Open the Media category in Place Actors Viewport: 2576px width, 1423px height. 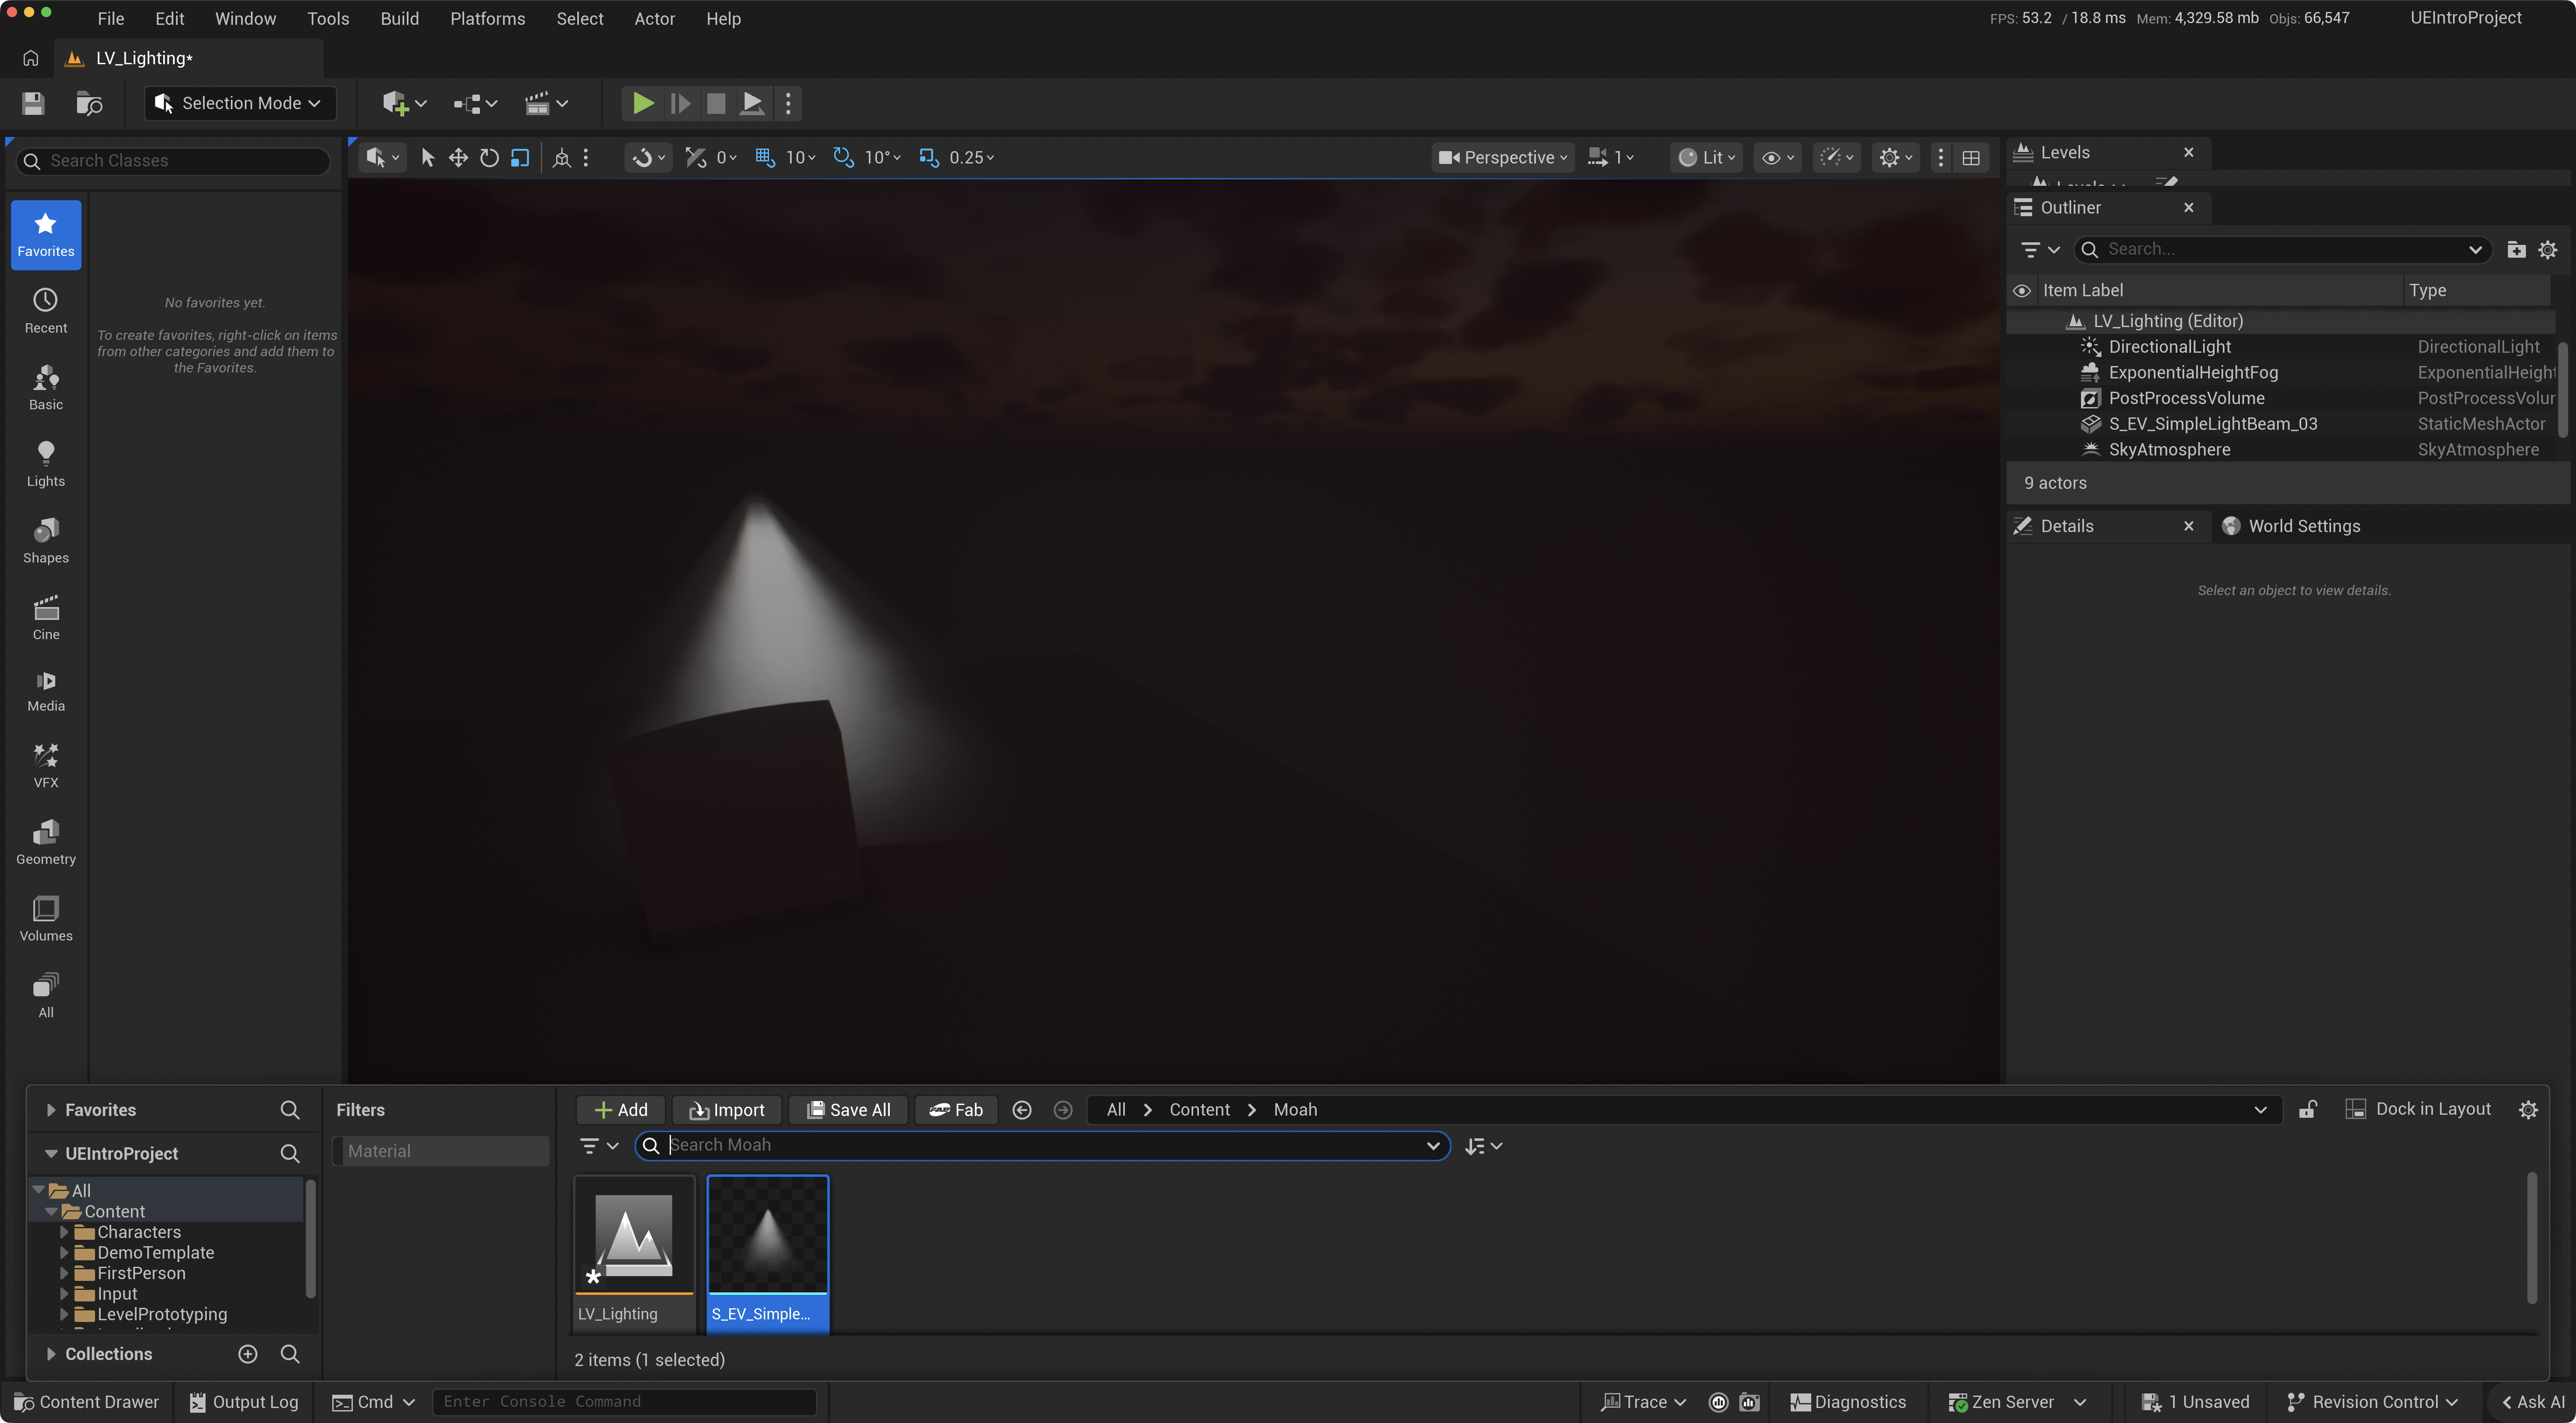click(x=46, y=692)
